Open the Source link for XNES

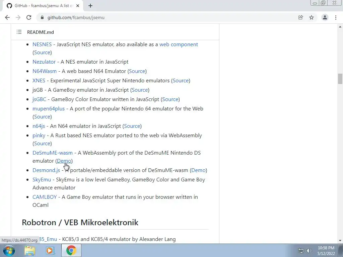coord(181,81)
